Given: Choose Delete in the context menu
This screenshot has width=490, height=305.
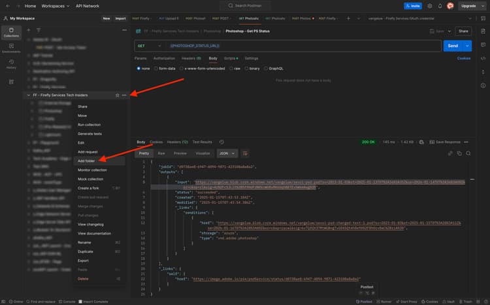Looking at the screenshot, I should click(x=99, y=279).
